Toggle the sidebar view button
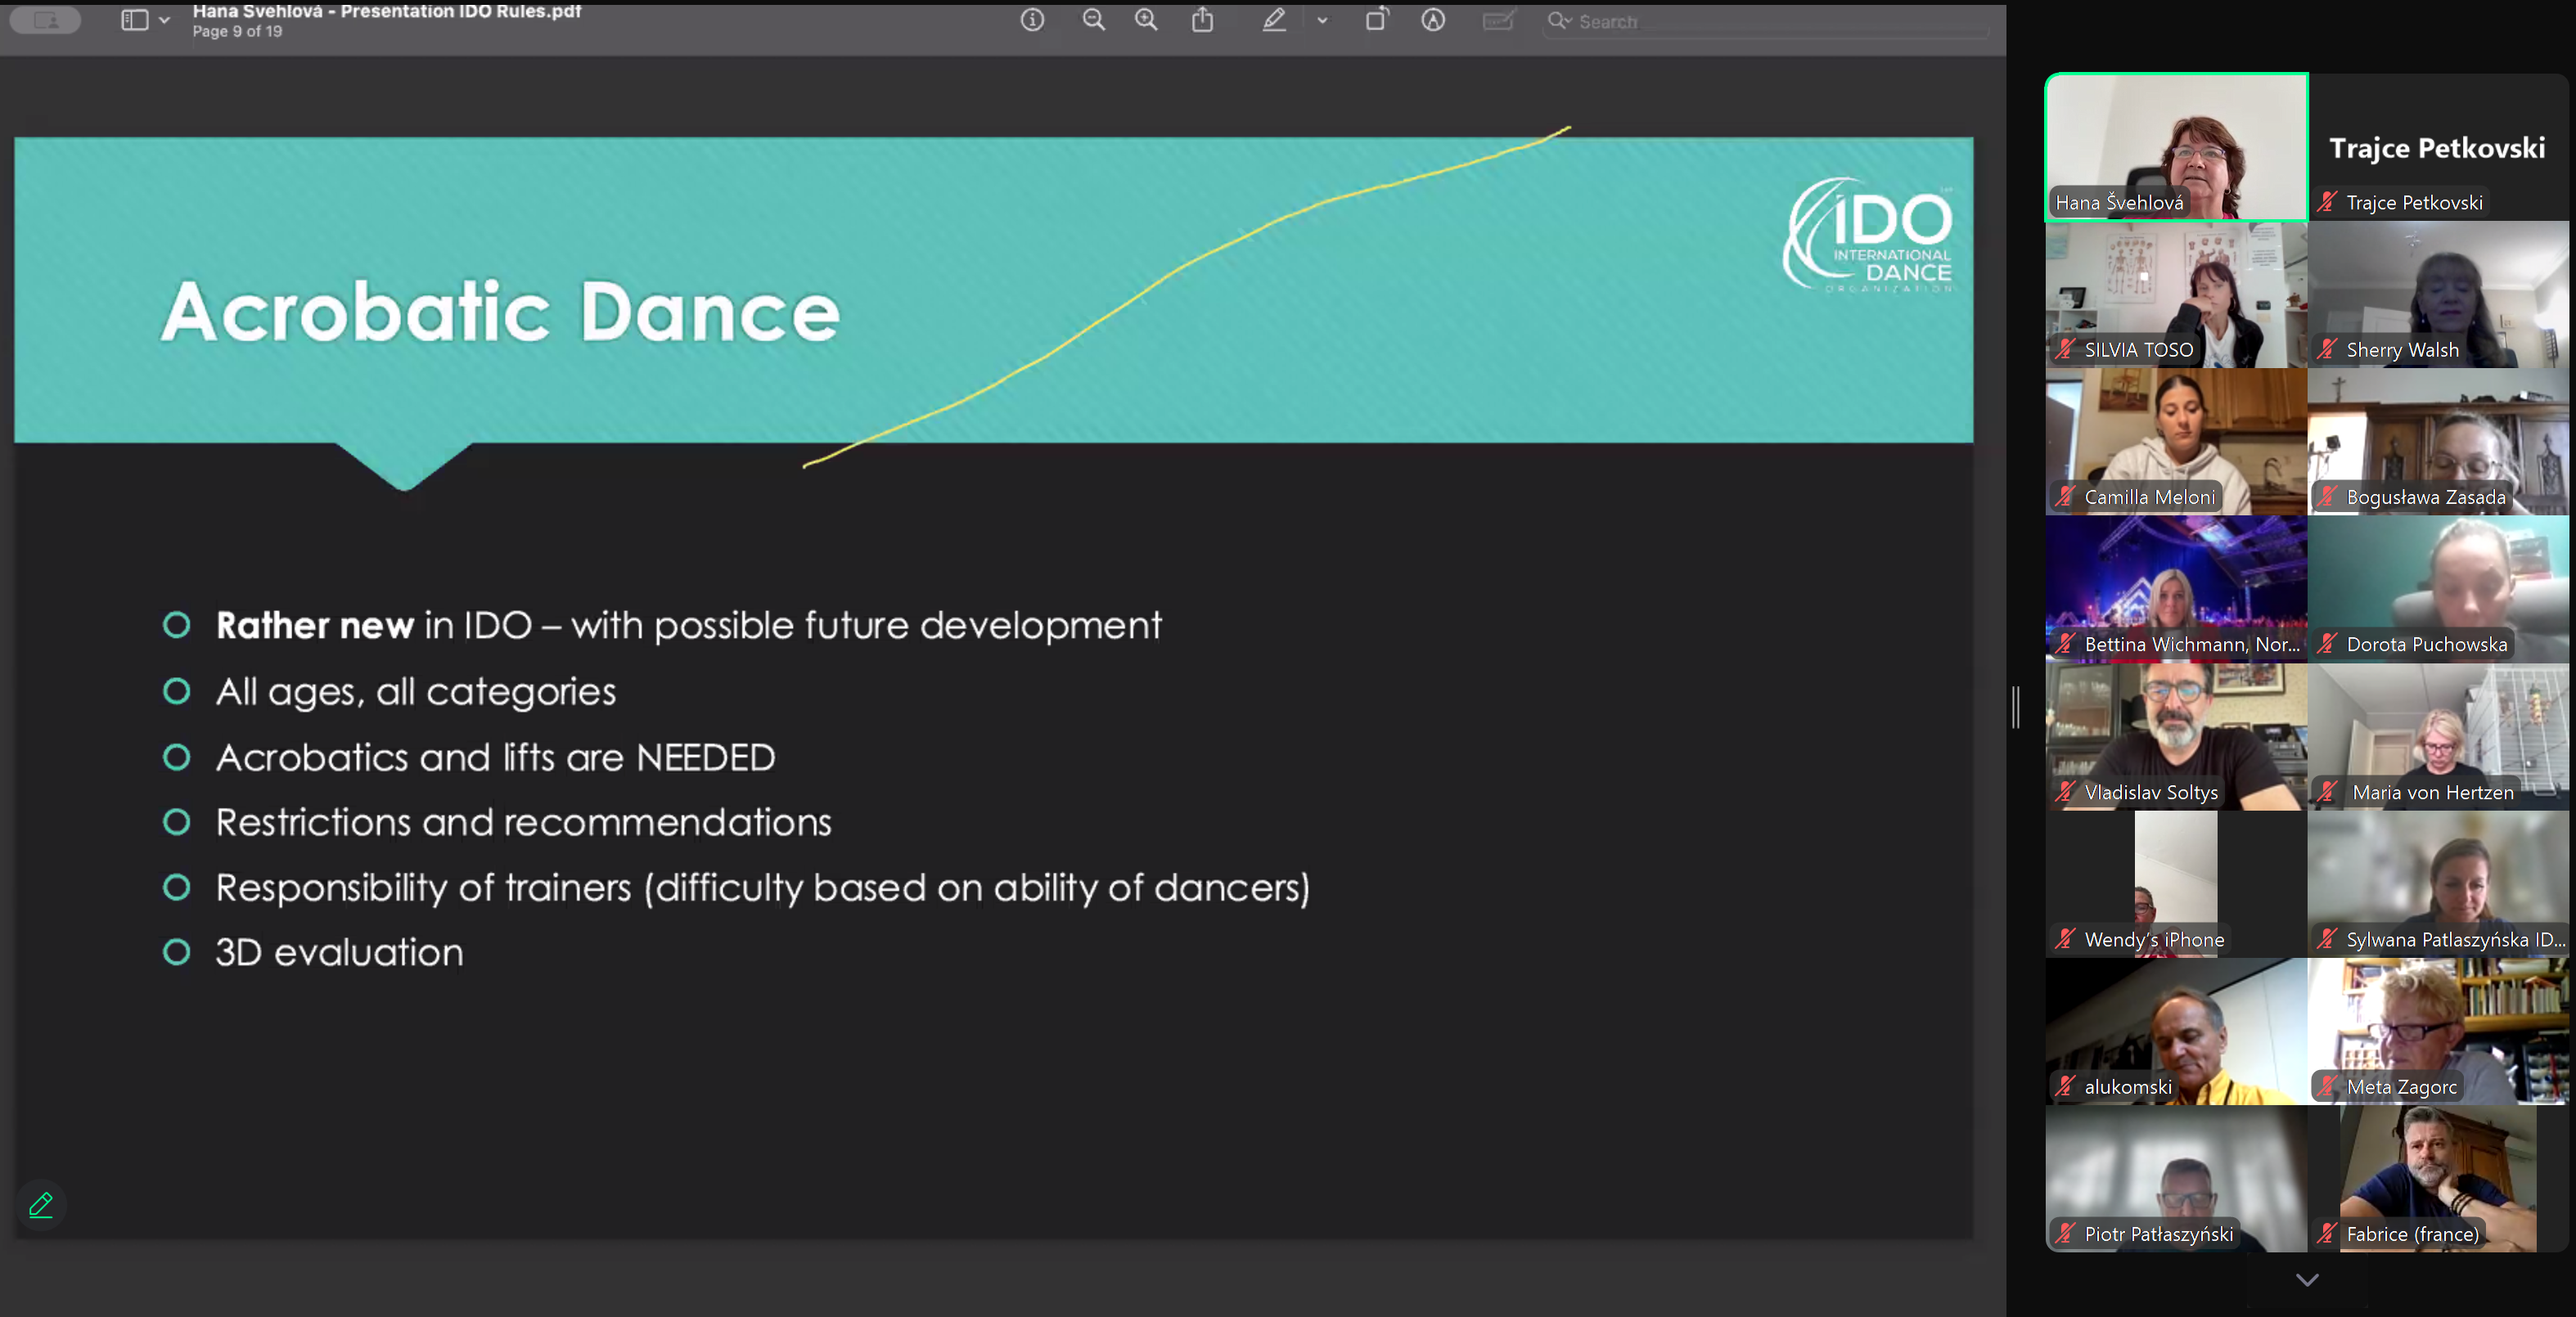The height and width of the screenshot is (1317, 2576). [134, 20]
